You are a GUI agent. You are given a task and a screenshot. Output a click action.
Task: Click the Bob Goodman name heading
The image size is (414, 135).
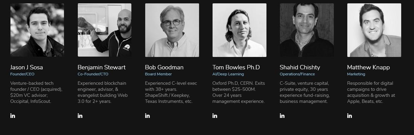click(164, 67)
